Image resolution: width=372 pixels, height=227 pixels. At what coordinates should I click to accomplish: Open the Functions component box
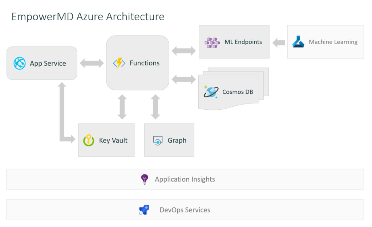click(x=138, y=63)
